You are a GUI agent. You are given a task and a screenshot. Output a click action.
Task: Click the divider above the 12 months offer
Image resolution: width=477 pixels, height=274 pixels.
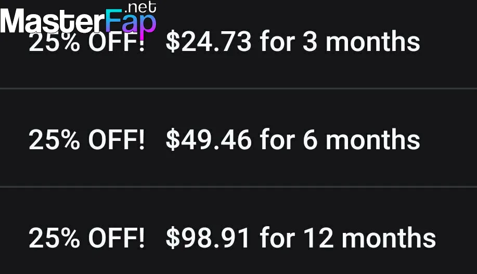coord(238,186)
